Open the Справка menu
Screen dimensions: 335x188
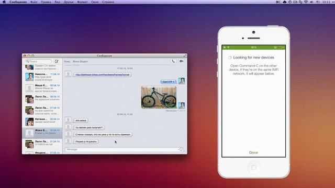tap(108, 2)
